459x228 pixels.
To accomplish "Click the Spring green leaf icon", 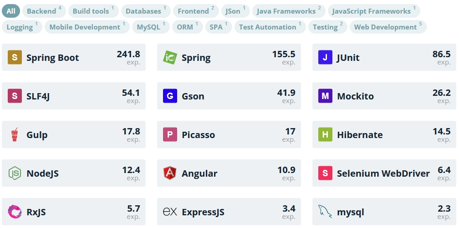I will tap(170, 58).
